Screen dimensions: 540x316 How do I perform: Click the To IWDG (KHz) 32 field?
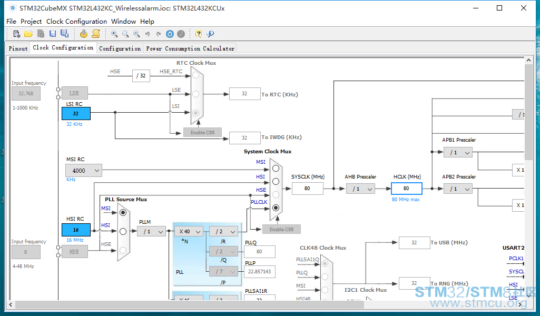click(244, 137)
